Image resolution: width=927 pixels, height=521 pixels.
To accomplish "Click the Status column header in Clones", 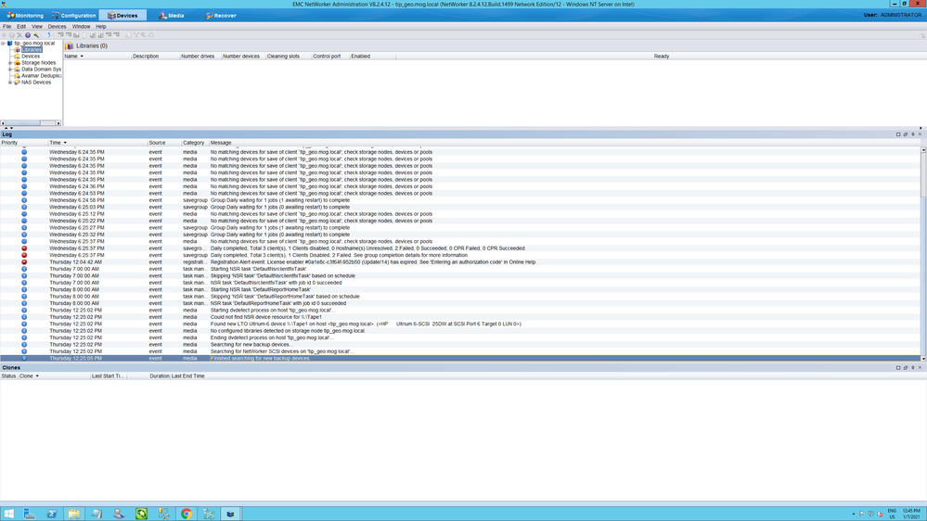I will coord(8,375).
